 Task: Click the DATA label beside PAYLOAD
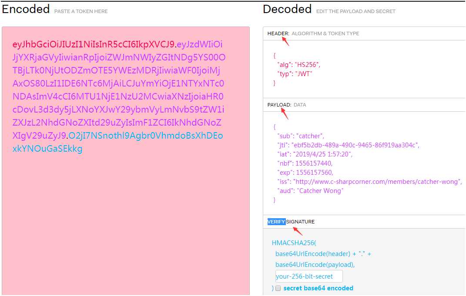tap(299, 105)
